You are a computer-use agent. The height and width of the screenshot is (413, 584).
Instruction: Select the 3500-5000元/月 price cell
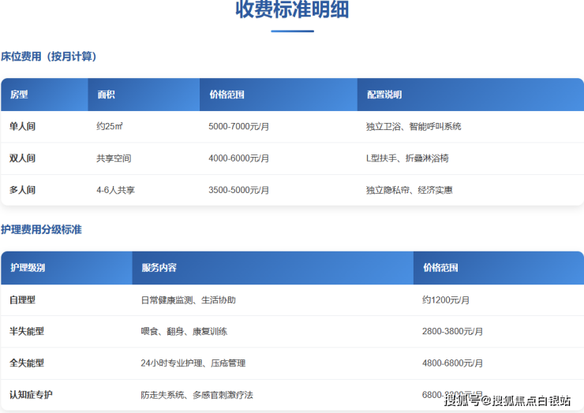click(x=238, y=190)
